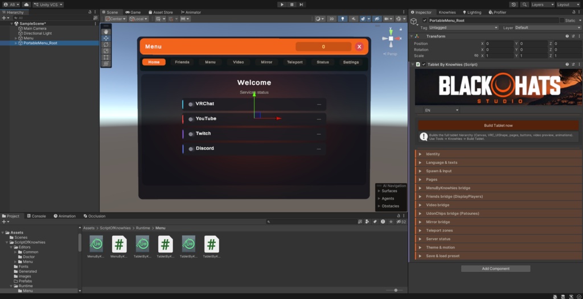Collapse the Transform component foldout

[411, 36]
